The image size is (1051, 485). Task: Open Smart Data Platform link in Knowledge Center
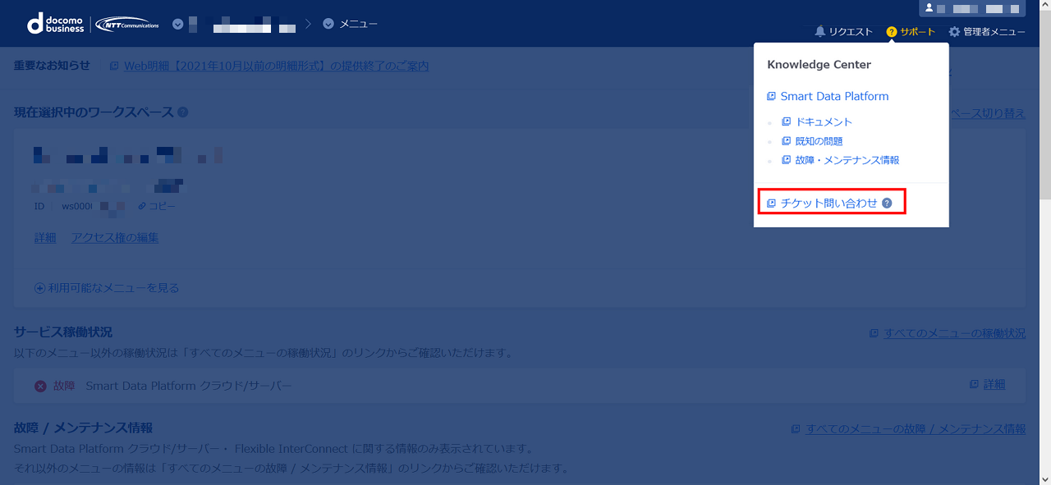834,96
